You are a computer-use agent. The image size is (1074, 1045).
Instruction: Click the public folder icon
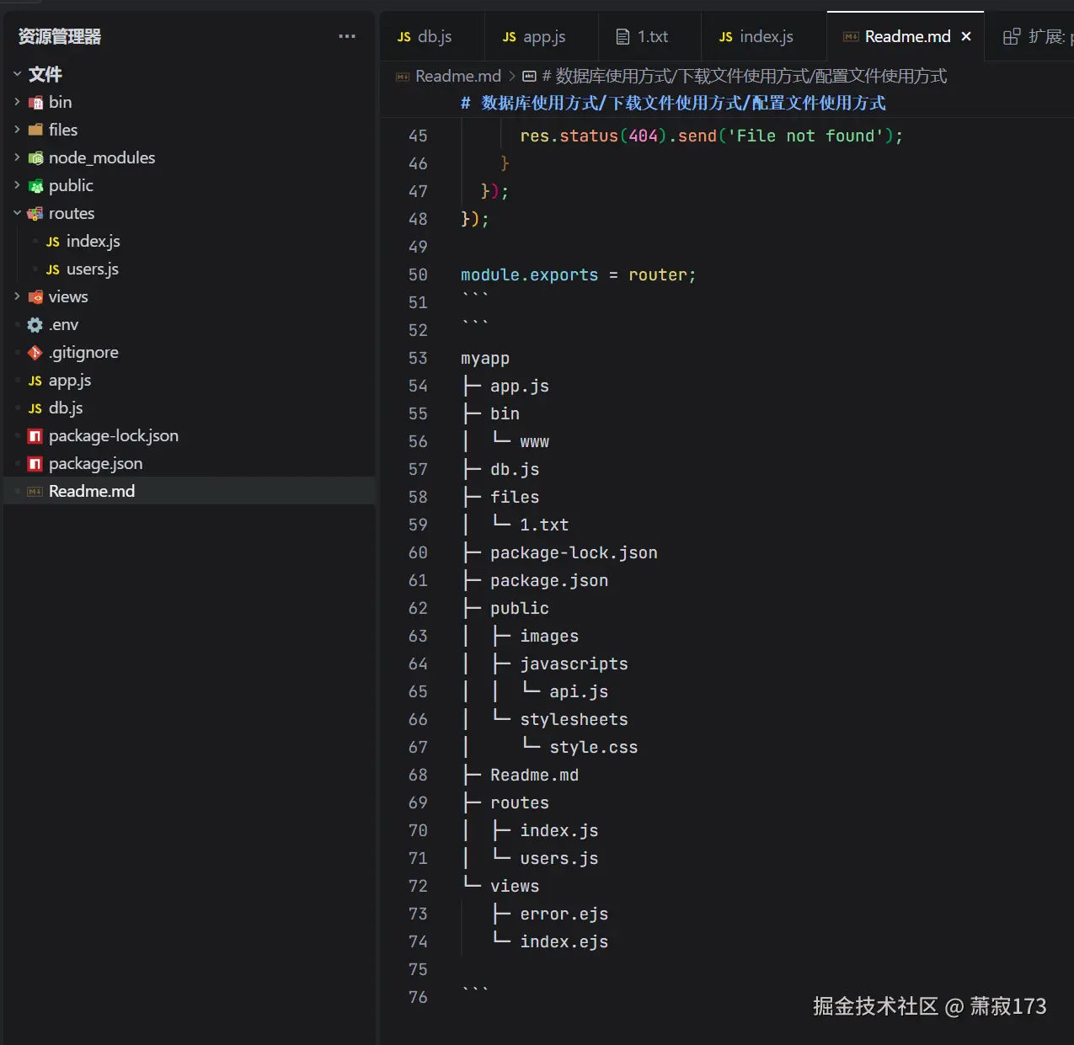[x=35, y=186]
